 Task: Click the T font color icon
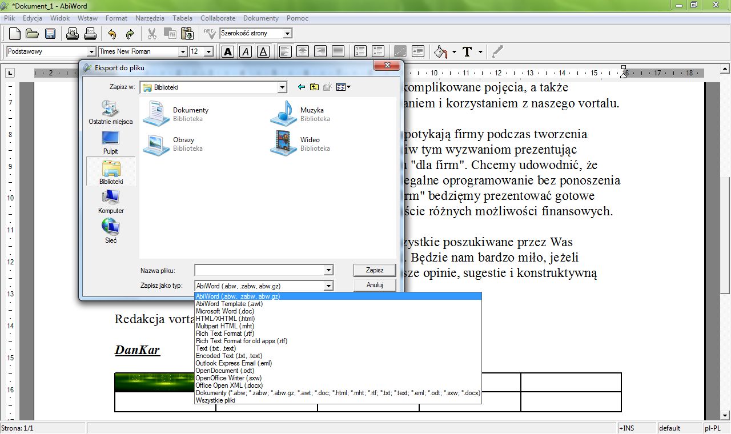[x=467, y=51]
